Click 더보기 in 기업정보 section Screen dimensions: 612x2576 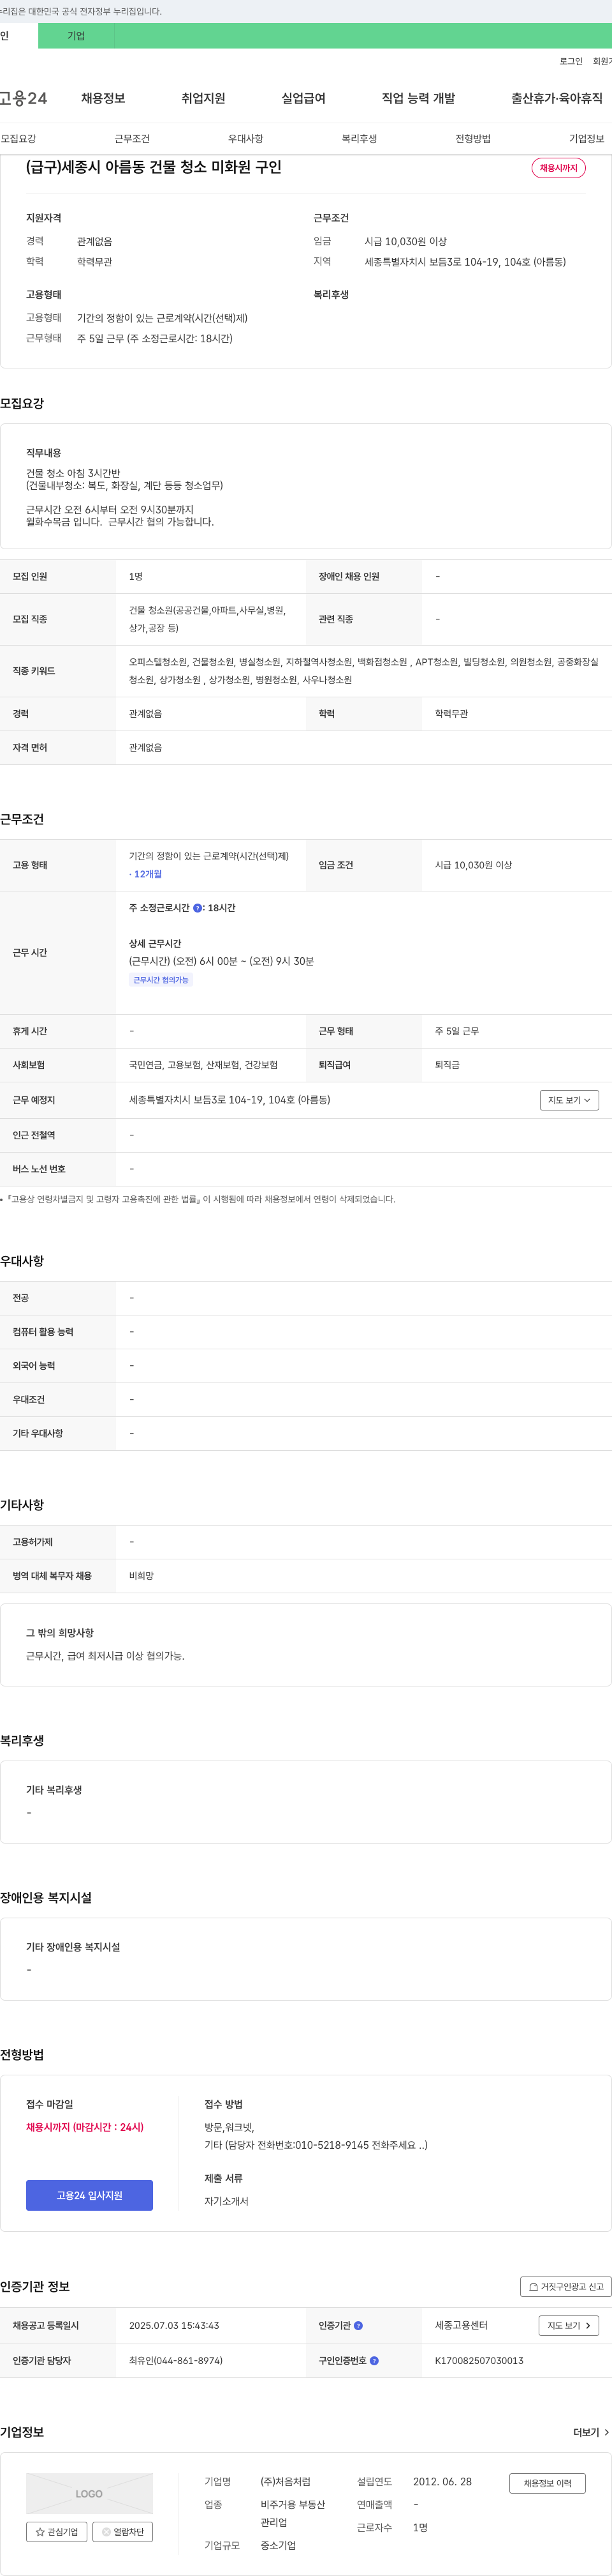click(591, 2432)
